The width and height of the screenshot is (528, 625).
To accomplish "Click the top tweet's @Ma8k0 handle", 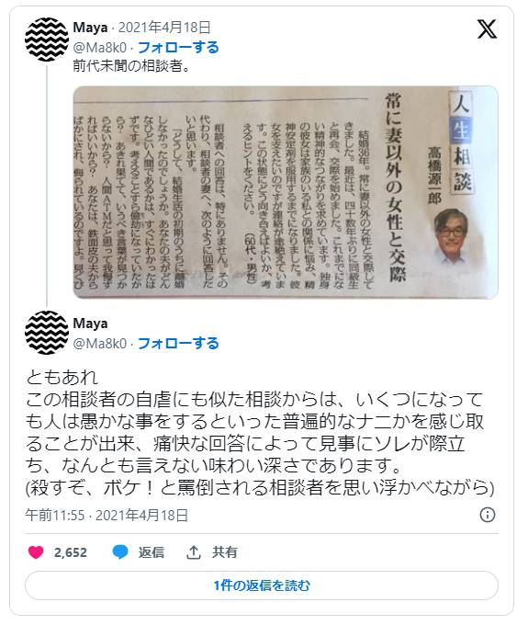I will point(99,48).
